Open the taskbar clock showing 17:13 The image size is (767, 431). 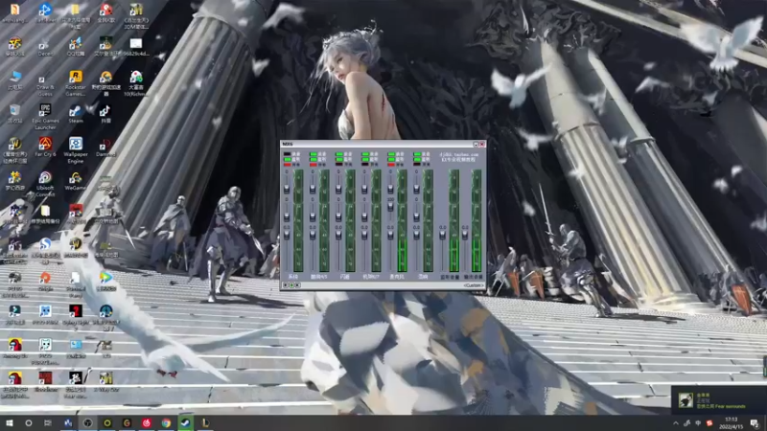[732, 422]
